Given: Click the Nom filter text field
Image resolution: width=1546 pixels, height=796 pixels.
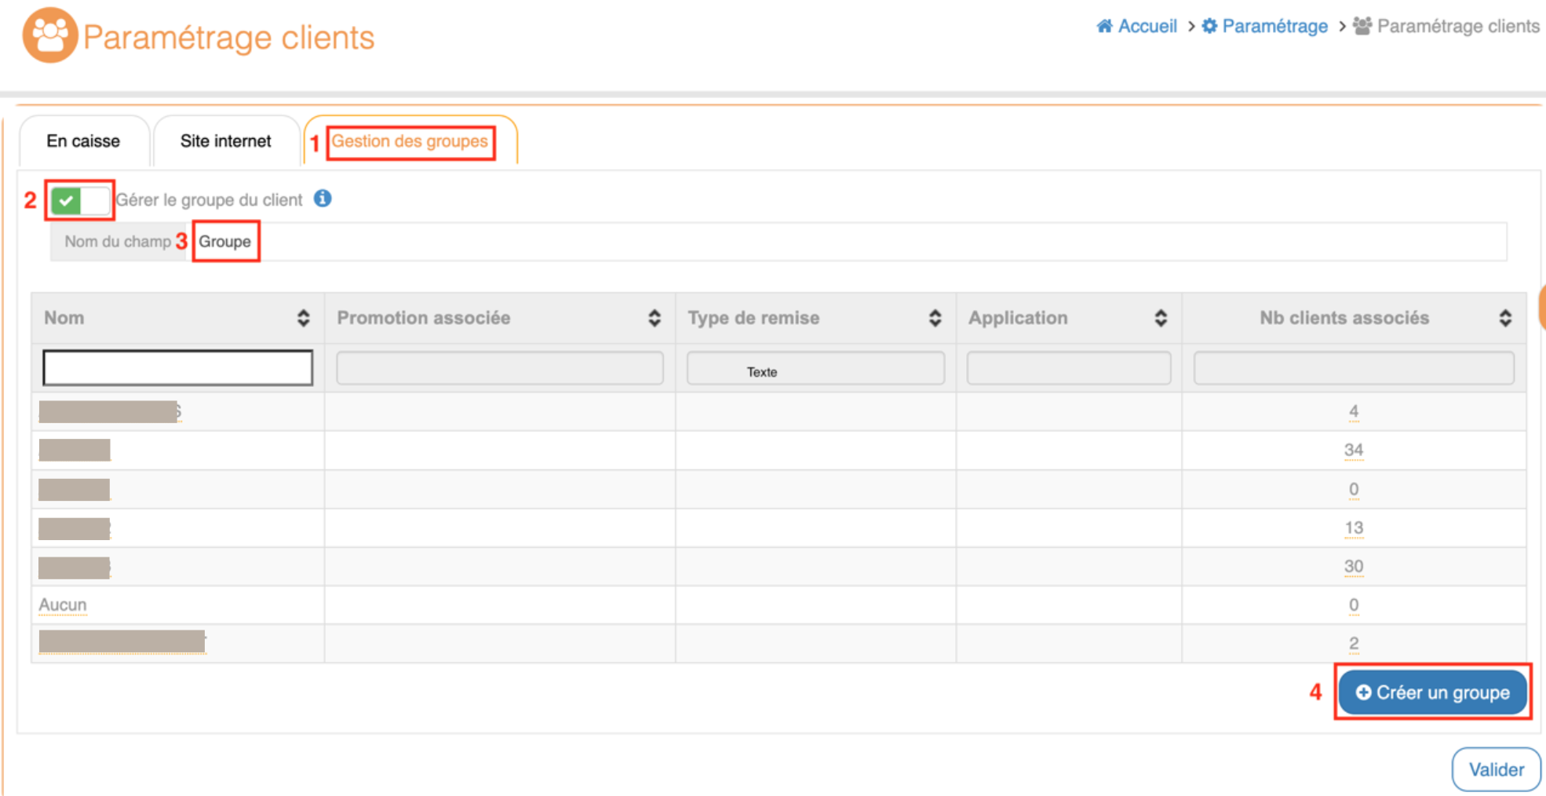Looking at the screenshot, I should click(177, 368).
